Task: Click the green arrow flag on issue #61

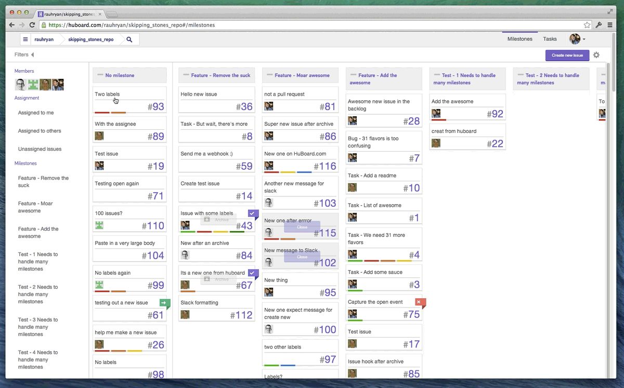Action: [164, 303]
